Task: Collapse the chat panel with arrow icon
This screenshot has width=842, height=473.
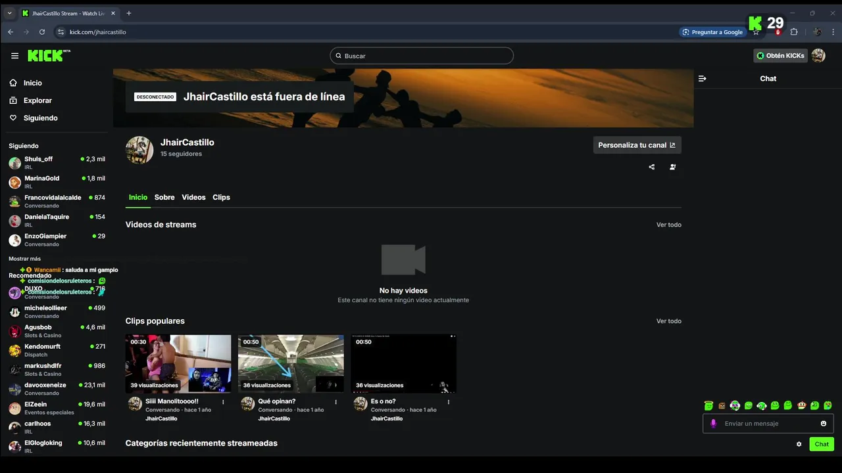Action: (x=702, y=78)
